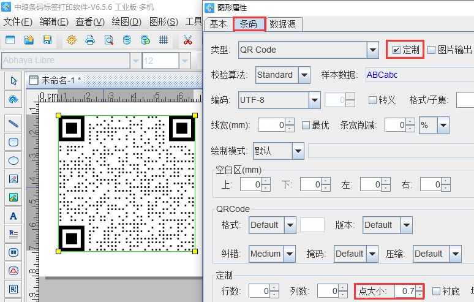
Task: Select the ellipse drawing tool
Action: (13, 160)
